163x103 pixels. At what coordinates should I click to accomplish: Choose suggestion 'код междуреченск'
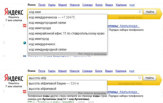(x=68, y=44)
